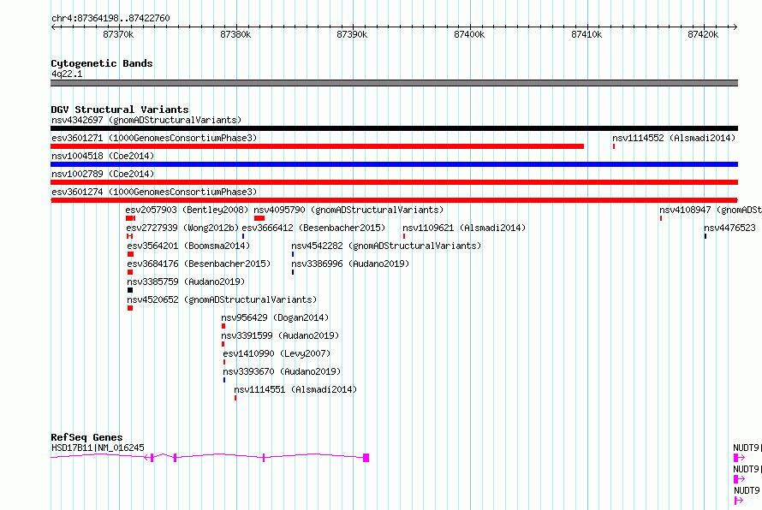Click nsv3386996 Audano2019 label
The image size is (762, 510).
click(350, 264)
